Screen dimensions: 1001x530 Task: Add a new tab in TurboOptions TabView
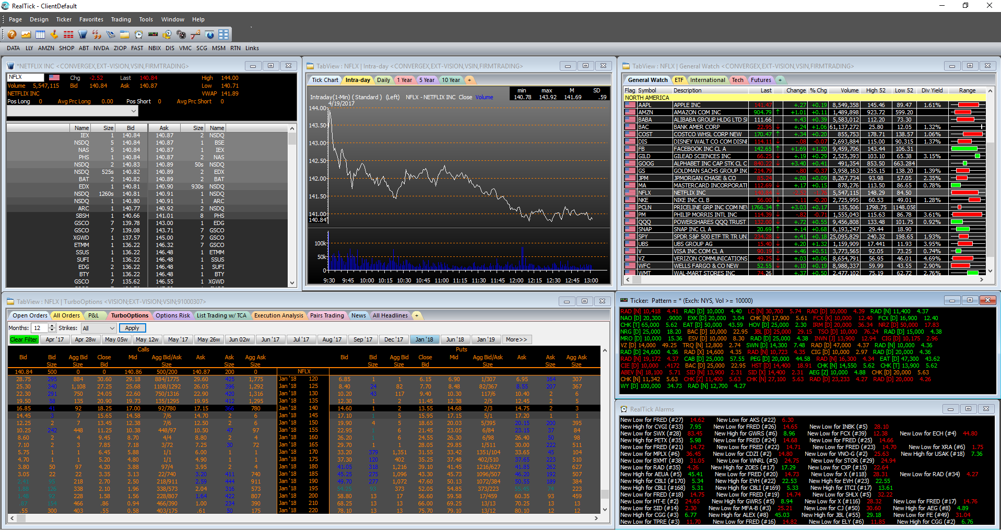[416, 315]
